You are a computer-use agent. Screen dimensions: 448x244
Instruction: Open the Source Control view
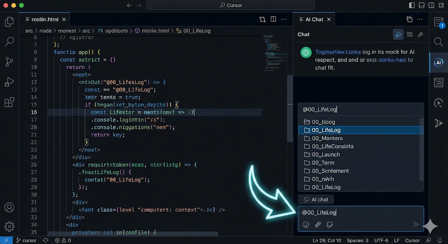pyautogui.click(x=9, y=62)
